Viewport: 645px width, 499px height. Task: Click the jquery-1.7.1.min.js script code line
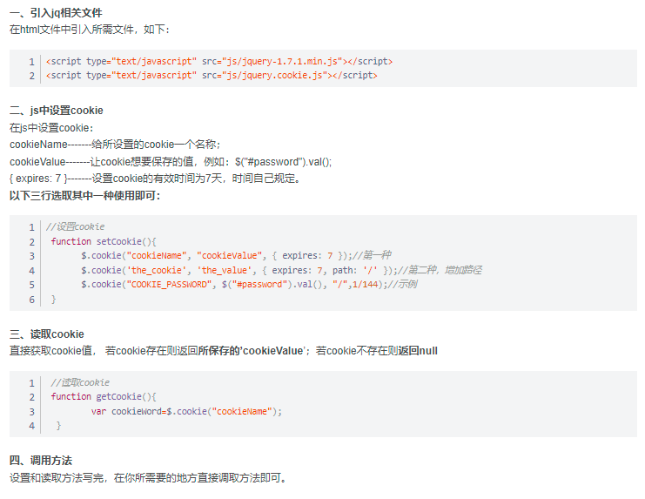coord(219,61)
